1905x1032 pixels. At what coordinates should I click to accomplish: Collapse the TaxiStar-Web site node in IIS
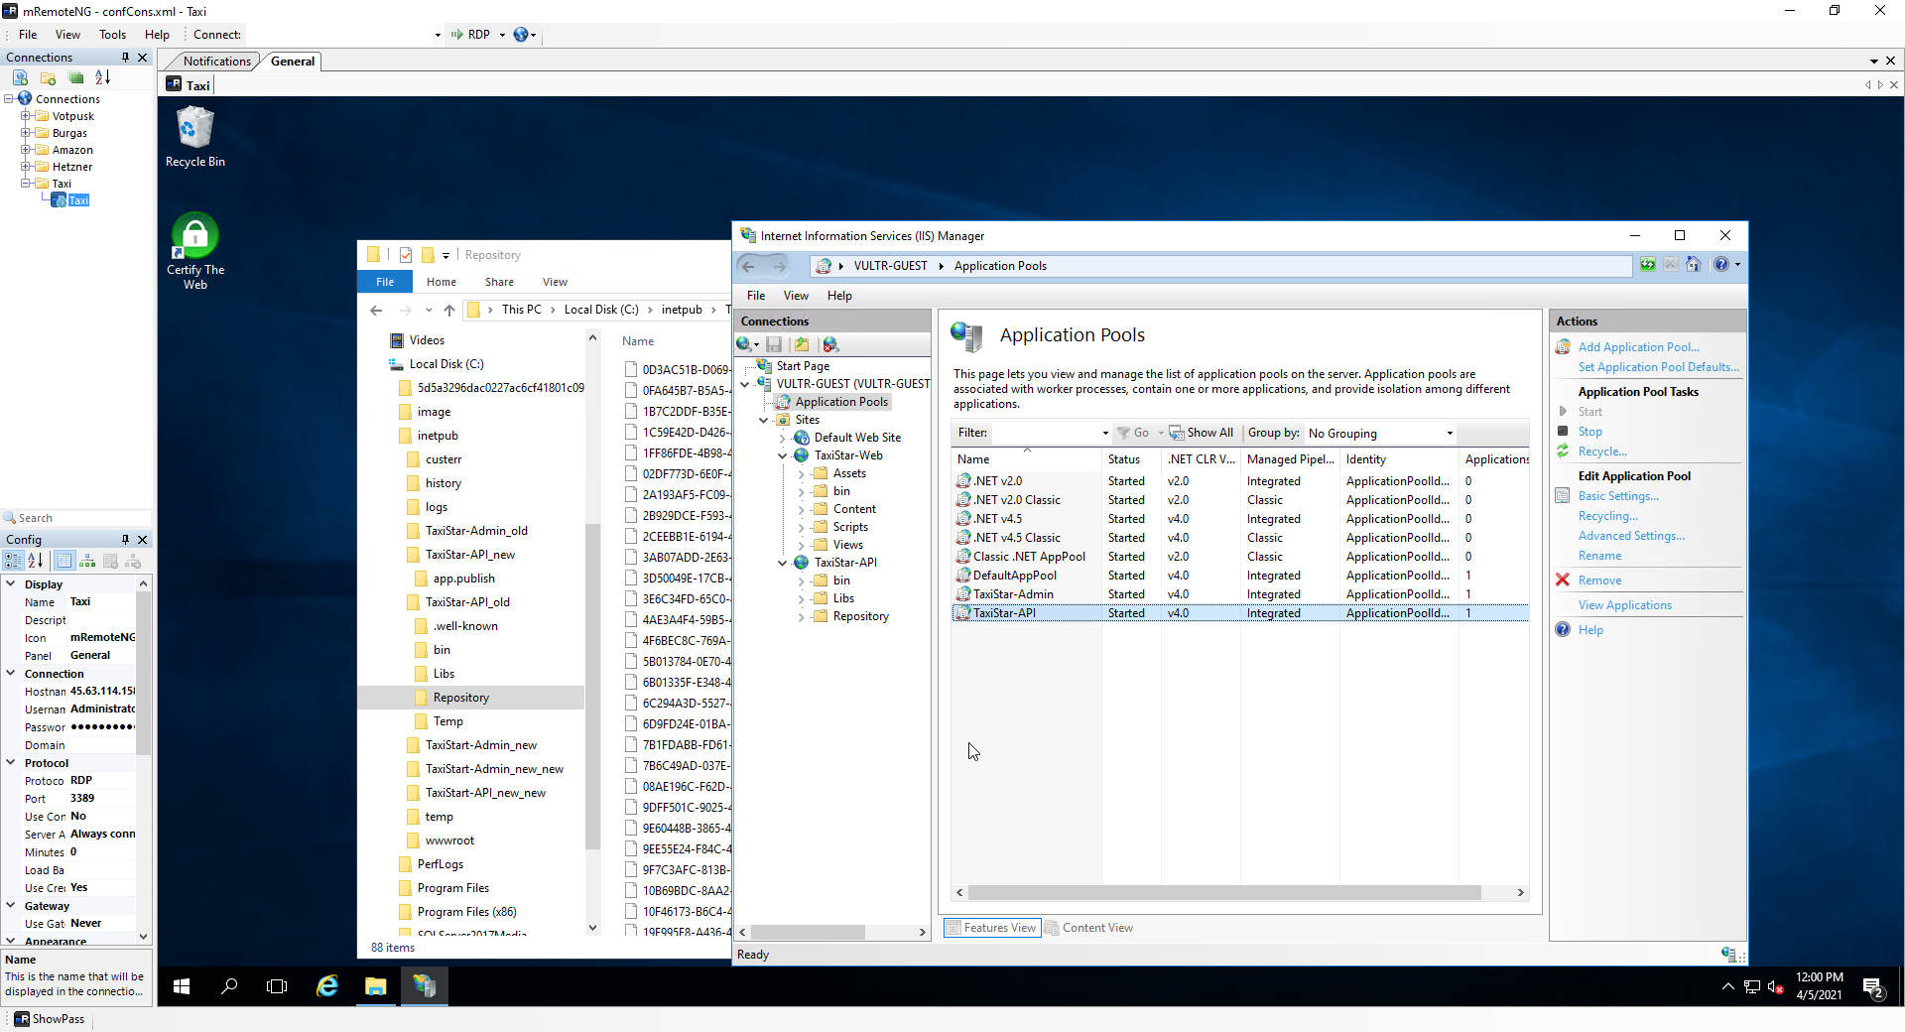[783, 455]
